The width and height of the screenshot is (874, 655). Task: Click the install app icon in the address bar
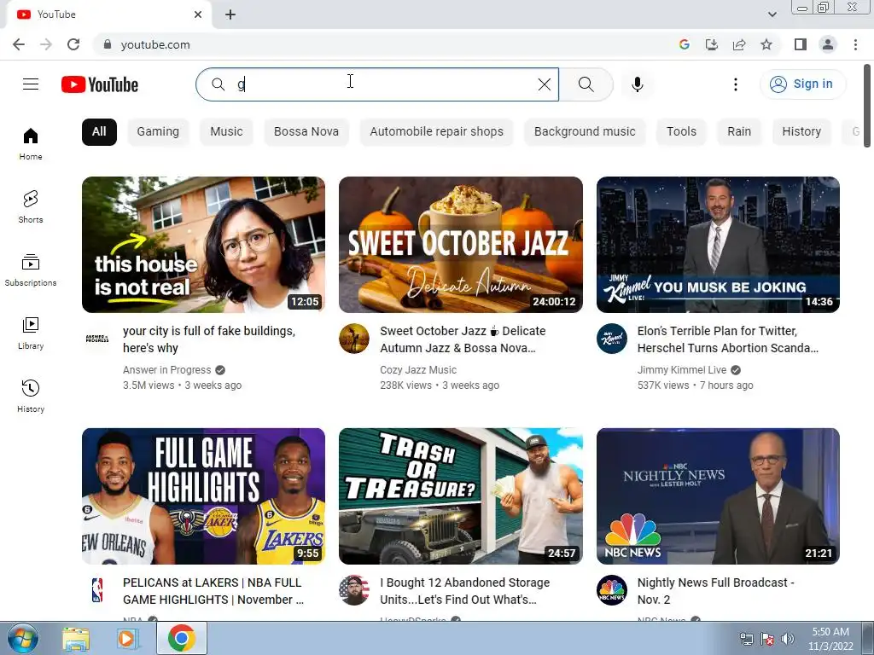point(712,44)
